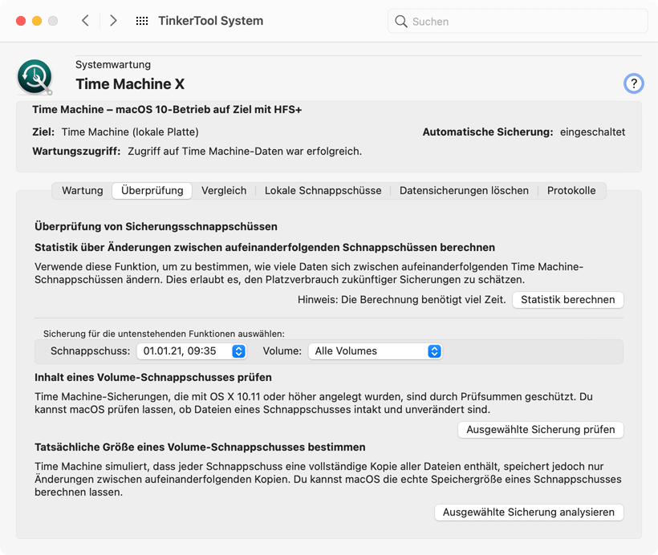Open the Datensicherungen löschen tab
Viewport: 658px width, 555px height.
coord(464,190)
